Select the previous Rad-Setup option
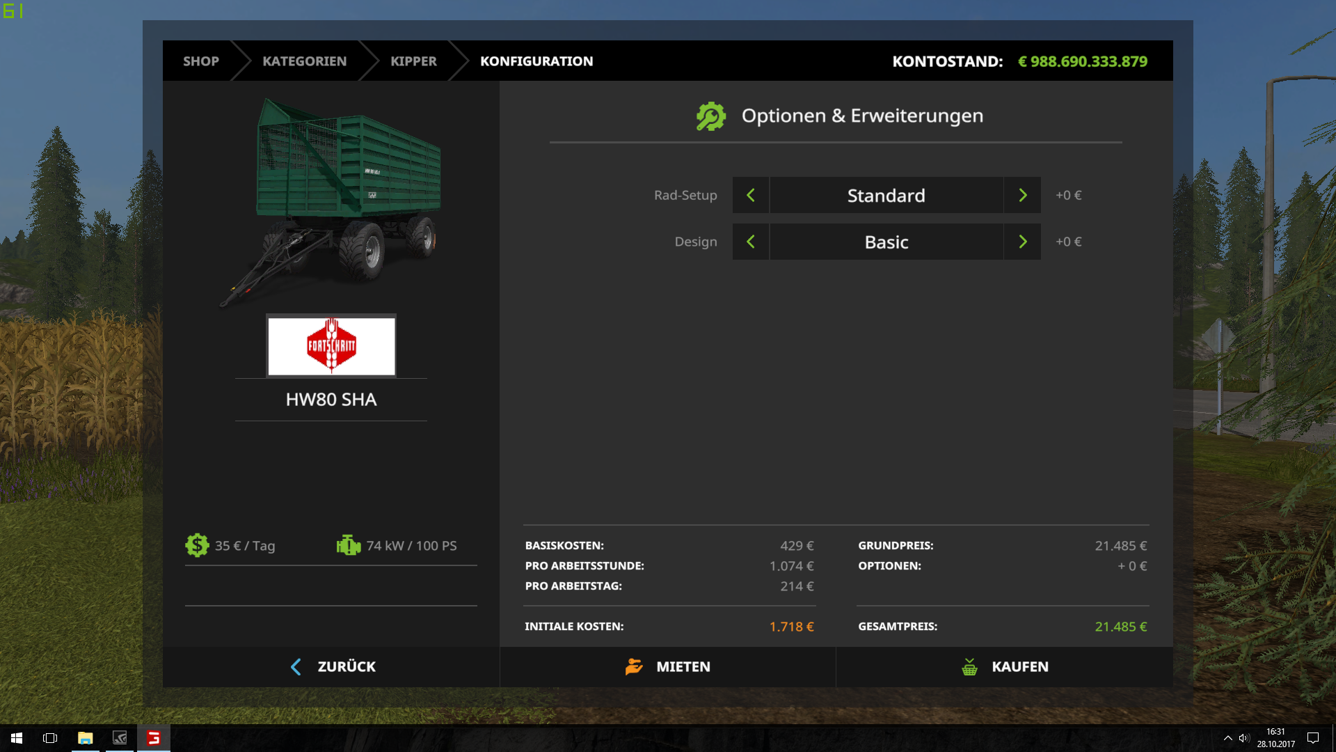Screen dimensions: 1336x752 (x=751, y=195)
